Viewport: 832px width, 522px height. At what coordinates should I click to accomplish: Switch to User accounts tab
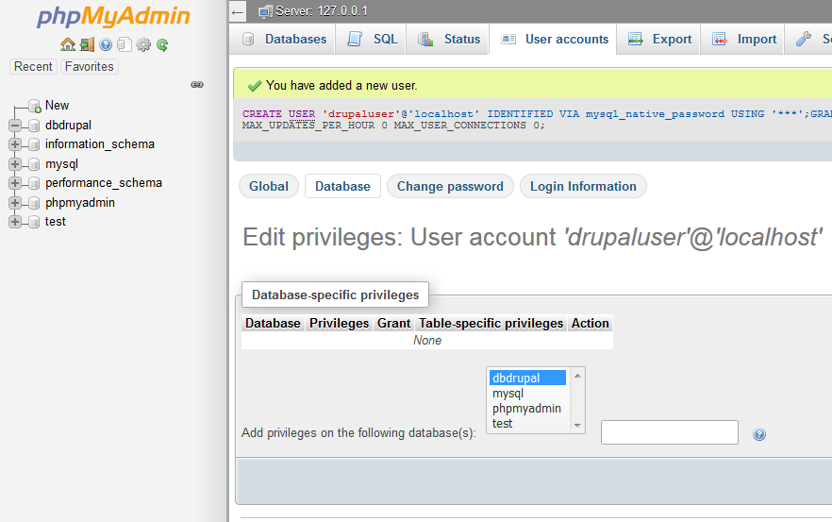tap(553, 39)
